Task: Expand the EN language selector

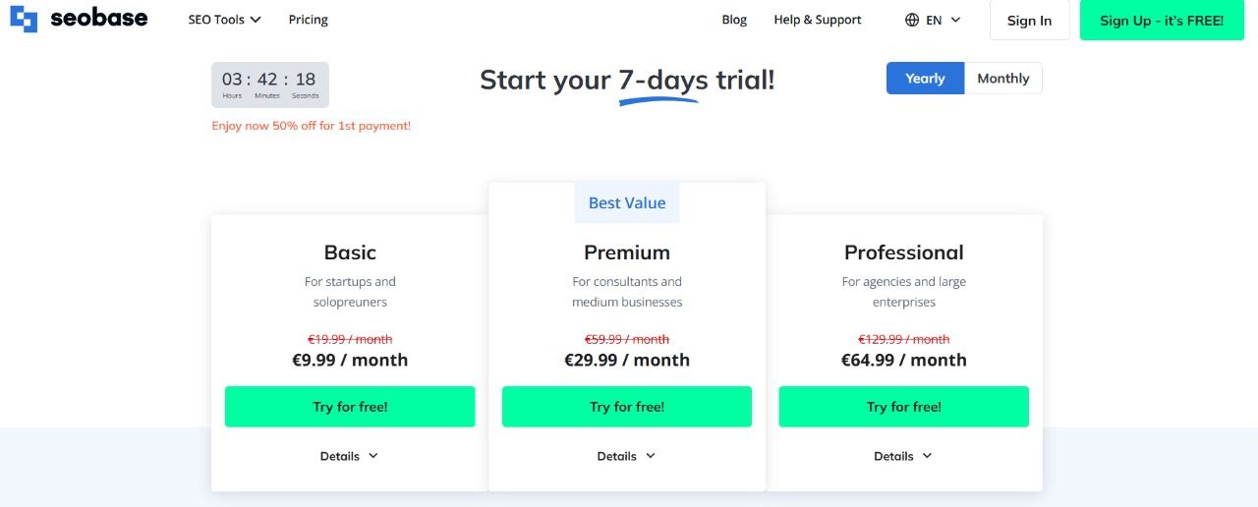Action: 934,20
